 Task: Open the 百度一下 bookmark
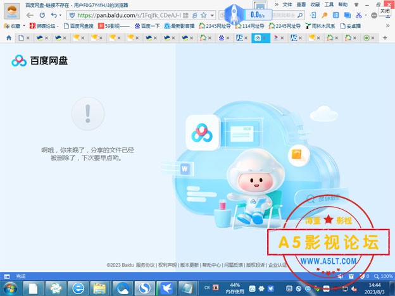pyautogui.click(x=147, y=26)
